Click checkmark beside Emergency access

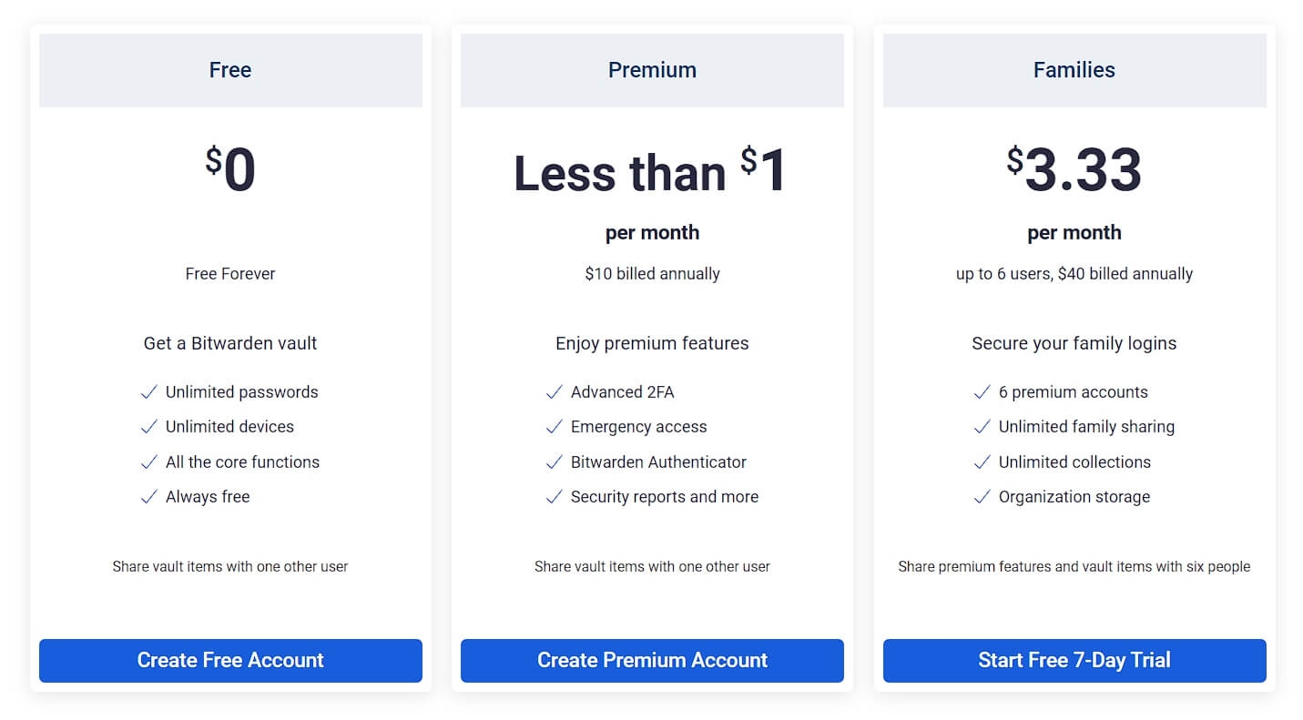554,427
